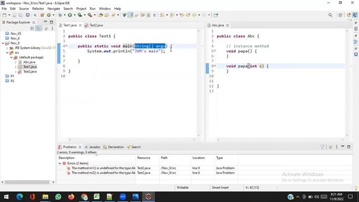
Task: Open Package Explorer view menu (three dots)
Action: pos(52,29)
